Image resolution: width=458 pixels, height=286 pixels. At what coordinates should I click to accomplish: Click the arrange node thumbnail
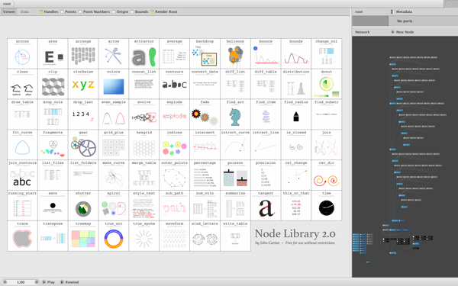point(83,53)
